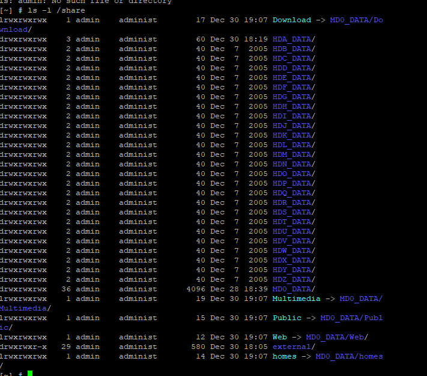Click the HDK_DATA/ directory name
Screen dimensions: 427x376
pyautogui.click(x=294, y=135)
